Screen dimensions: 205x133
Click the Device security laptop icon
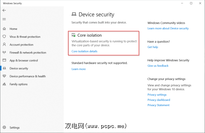click(4, 68)
